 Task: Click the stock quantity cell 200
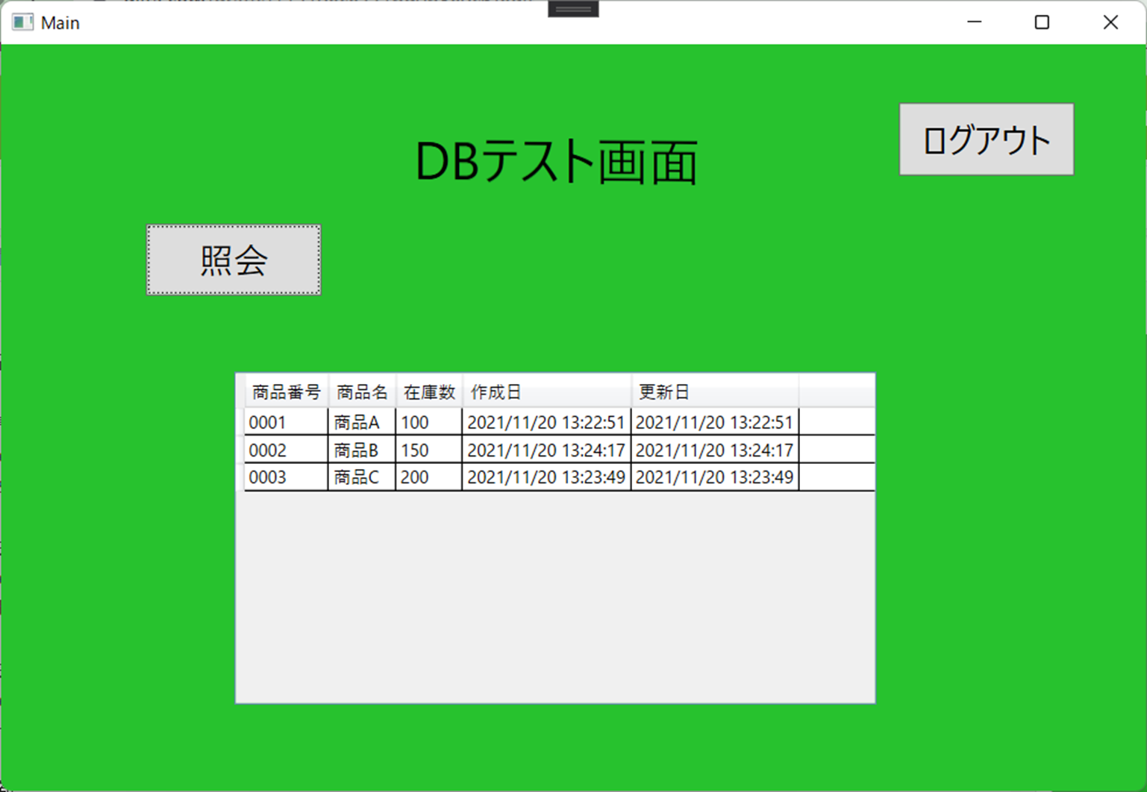429,477
